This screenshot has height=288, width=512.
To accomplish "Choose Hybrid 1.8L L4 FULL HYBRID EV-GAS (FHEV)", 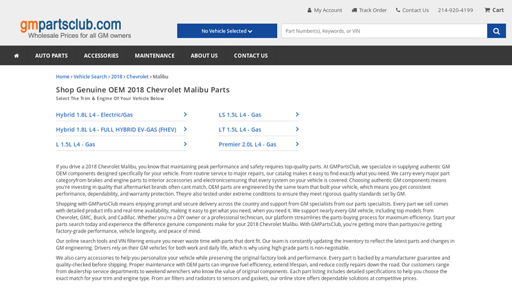I will 116,130.
